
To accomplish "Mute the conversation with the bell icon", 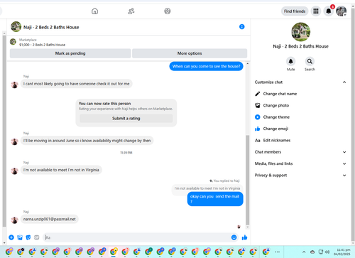I will [x=290, y=62].
